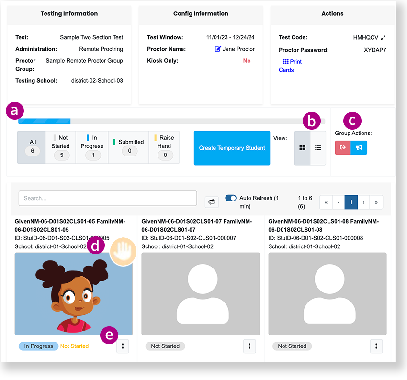Screen dimensions: 407x380
Task: Toggle the Auto Refresh switch
Action: click(x=231, y=198)
